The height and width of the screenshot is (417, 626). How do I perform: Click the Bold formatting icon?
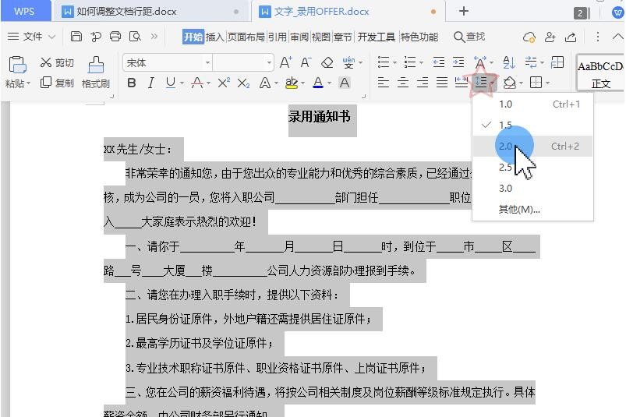(x=132, y=83)
